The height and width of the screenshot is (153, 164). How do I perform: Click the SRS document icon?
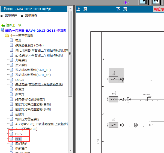click(11, 134)
